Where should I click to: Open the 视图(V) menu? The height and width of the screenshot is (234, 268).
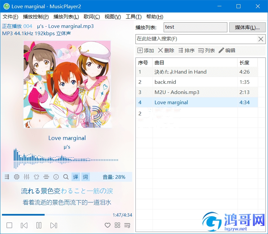pos(113,17)
